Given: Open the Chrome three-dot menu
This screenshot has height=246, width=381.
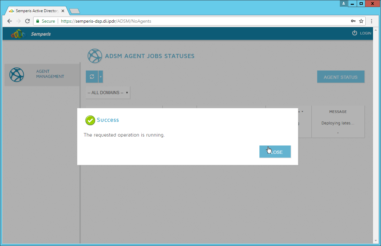Looking at the screenshot, I should [372, 21].
